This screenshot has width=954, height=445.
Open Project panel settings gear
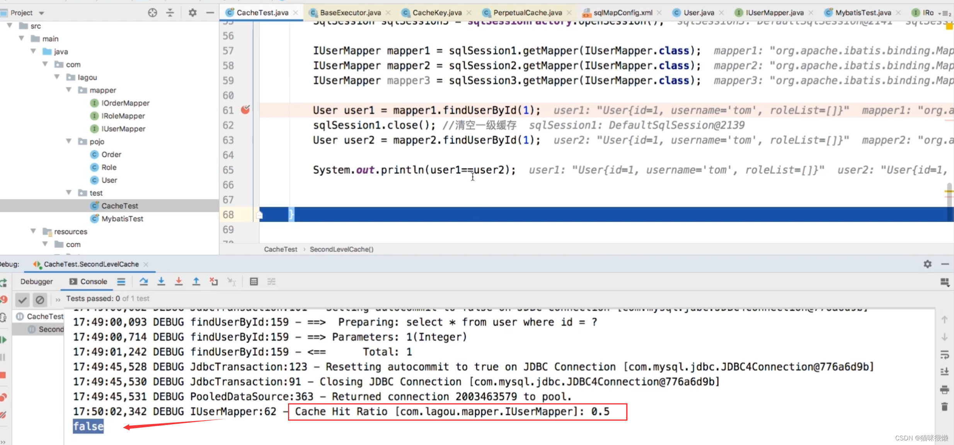[x=193, y=13]
